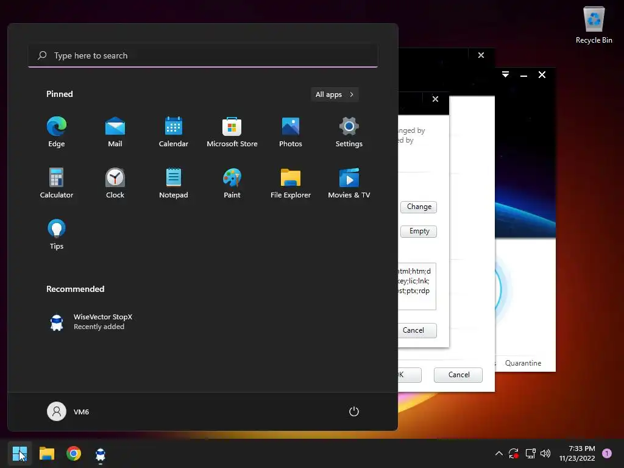The height and width of the screenshot is (468, 624).
Task: Expand the All apps list
Action: click(335, 94)
